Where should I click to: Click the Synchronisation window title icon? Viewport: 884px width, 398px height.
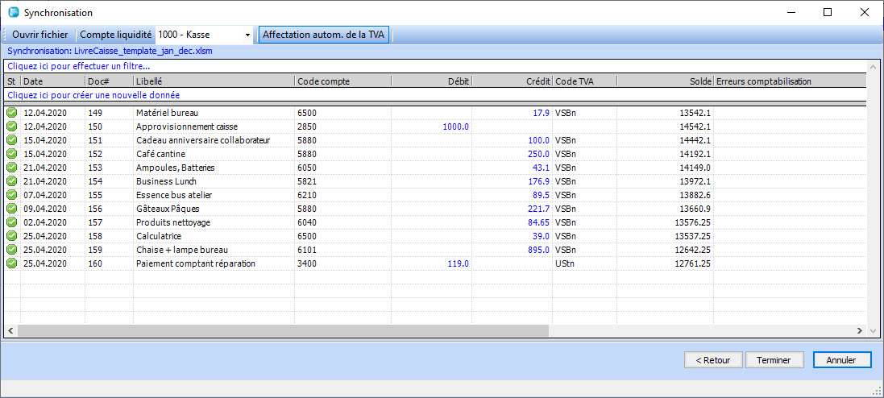pos(13,13)
